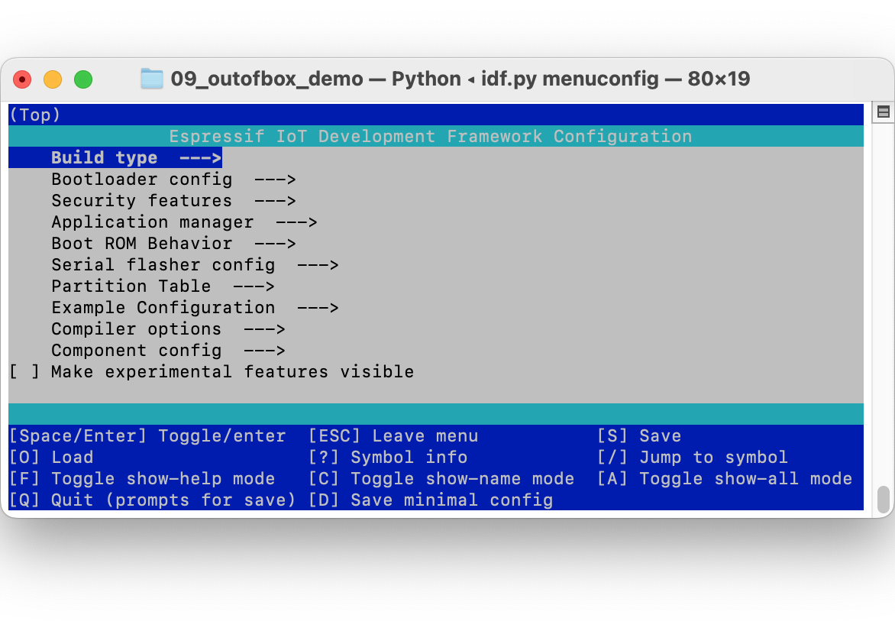Click the [Q] Quit (prompts for save) hint

(x=153, y=500)
